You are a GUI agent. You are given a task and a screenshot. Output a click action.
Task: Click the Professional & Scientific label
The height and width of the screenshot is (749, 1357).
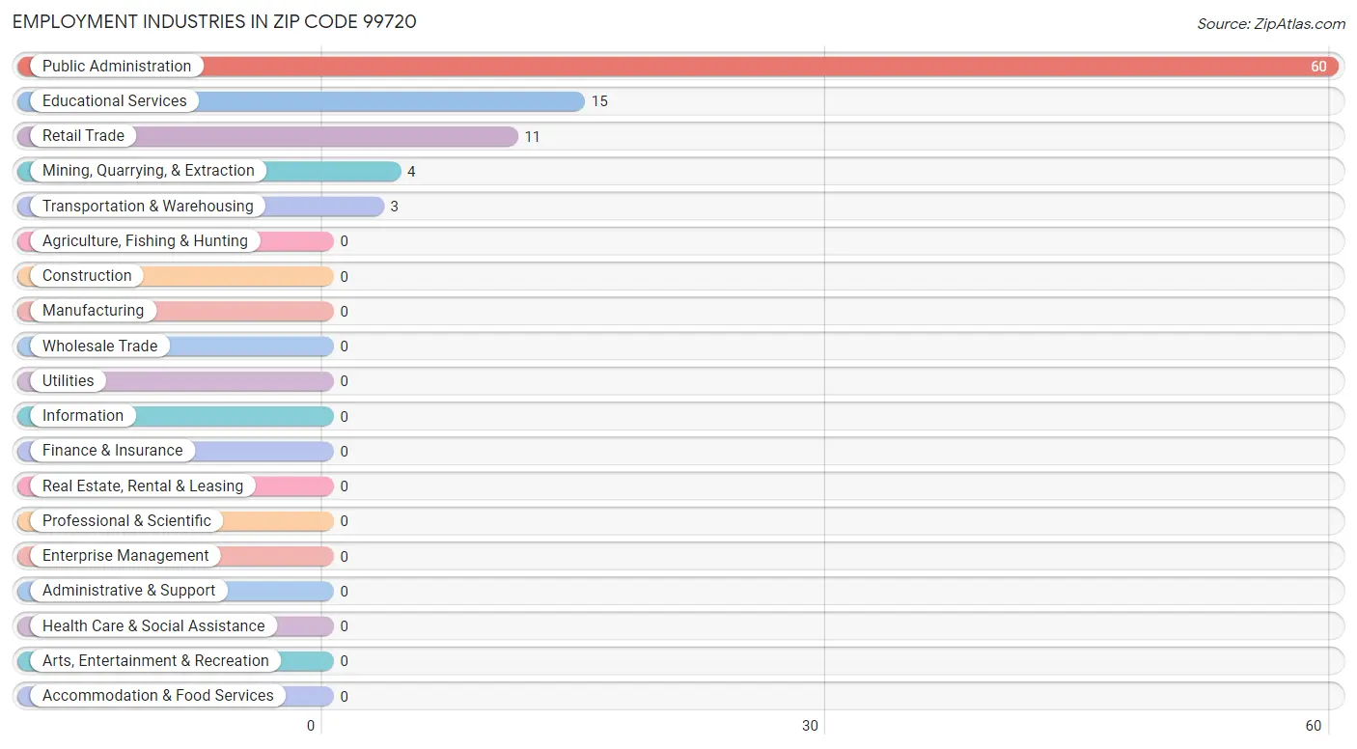126,520
